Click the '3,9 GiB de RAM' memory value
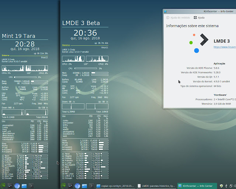 tap(222, 104)
